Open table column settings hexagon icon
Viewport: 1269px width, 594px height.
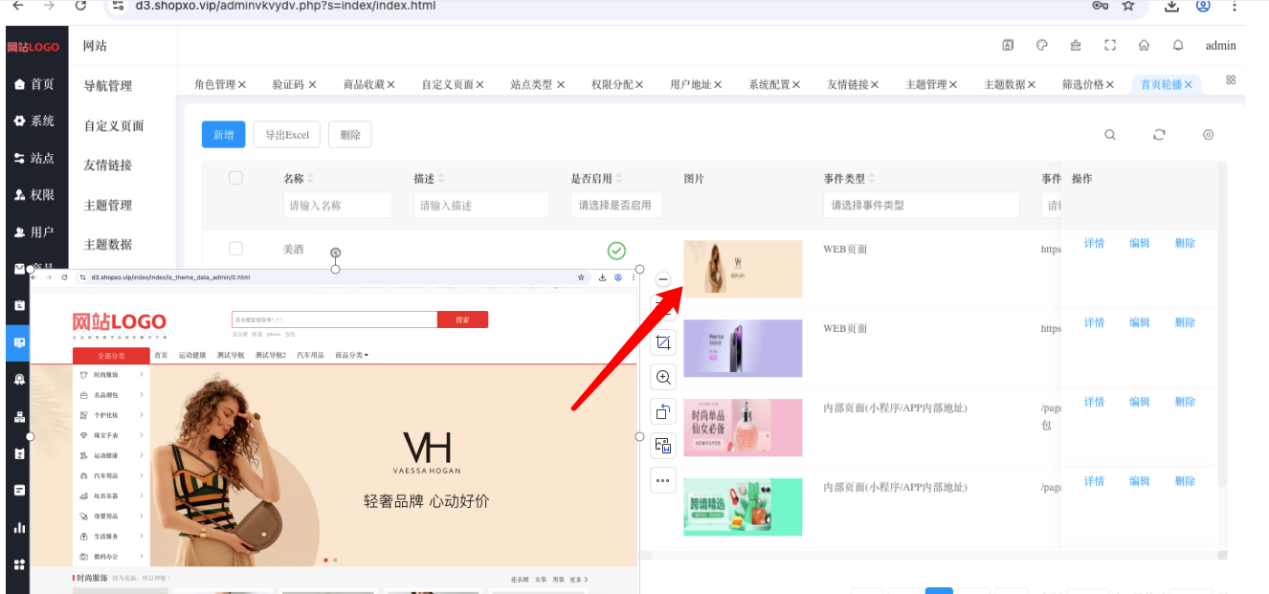tap(1209, 135)
